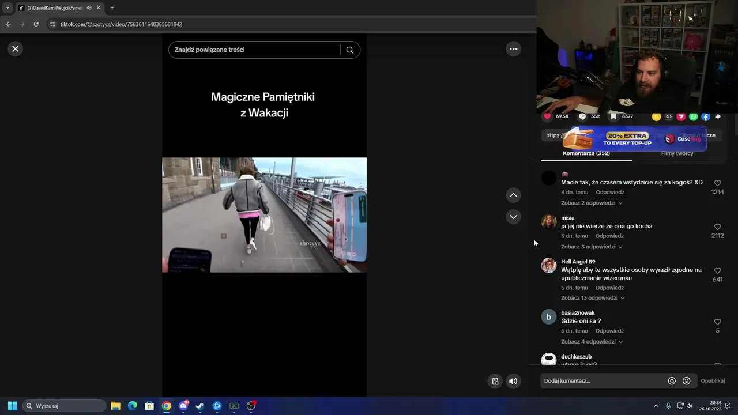Screen dimensions: 738x415
Task: Like basia2nowak's comment
Action: 717,322
